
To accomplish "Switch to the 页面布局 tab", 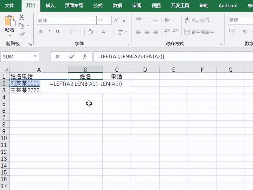I will pyautogui.click(x=74, y=6).
